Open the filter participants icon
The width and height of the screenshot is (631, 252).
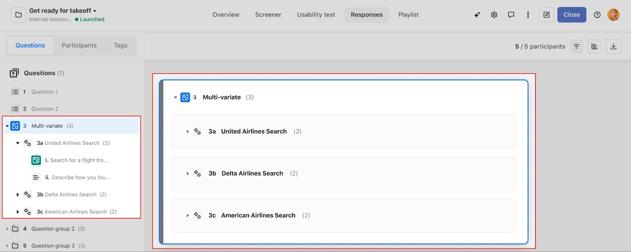point(576,47)
